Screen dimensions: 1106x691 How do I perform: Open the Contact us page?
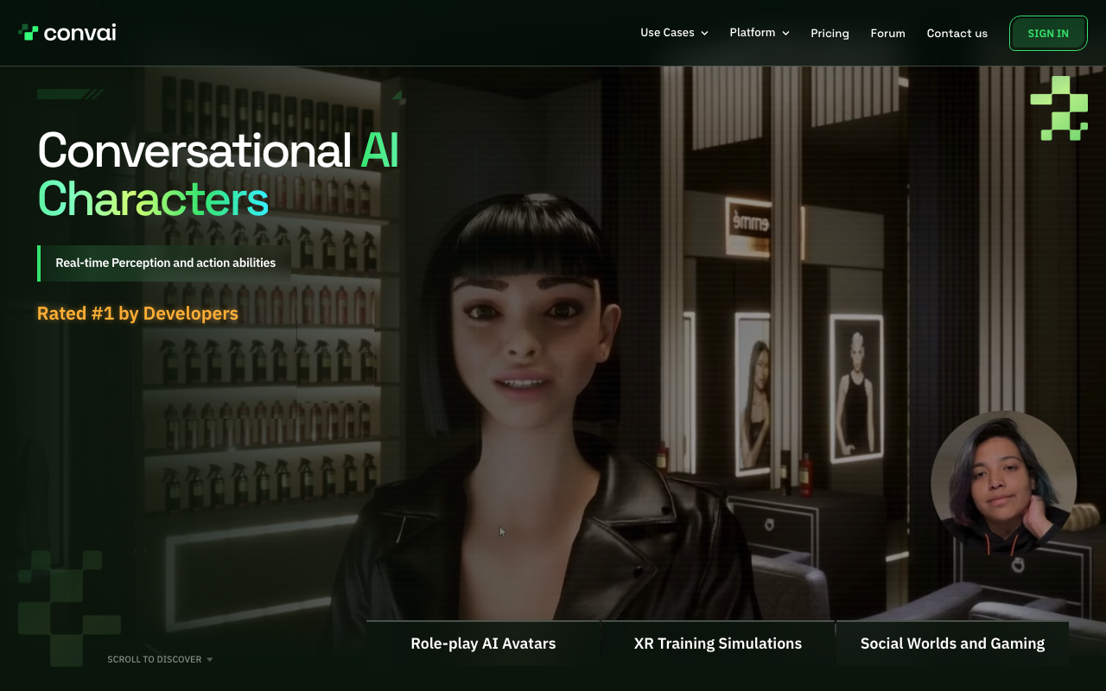(957, 34)
